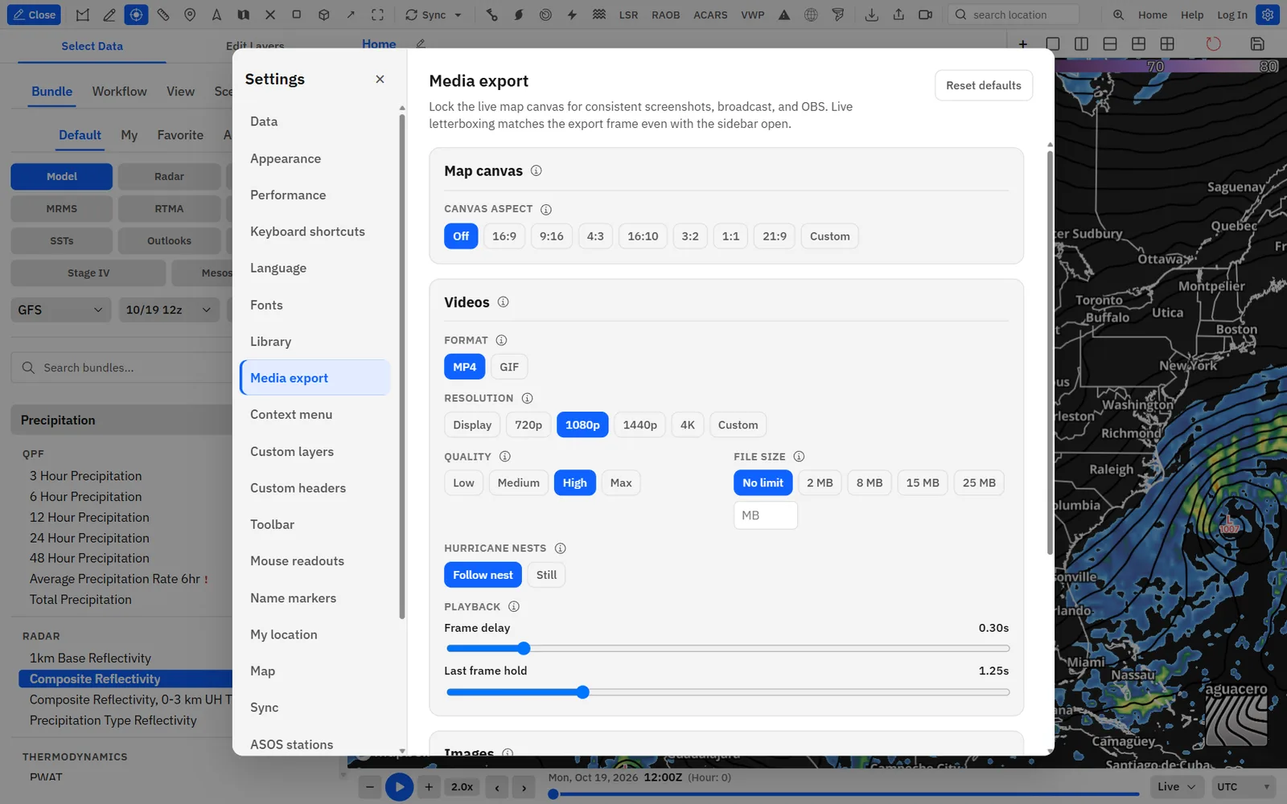This screenshot has width=1287, height=804.
Task: Click the red refresh circular arrow icon
Action: [x=1213, y=43]
